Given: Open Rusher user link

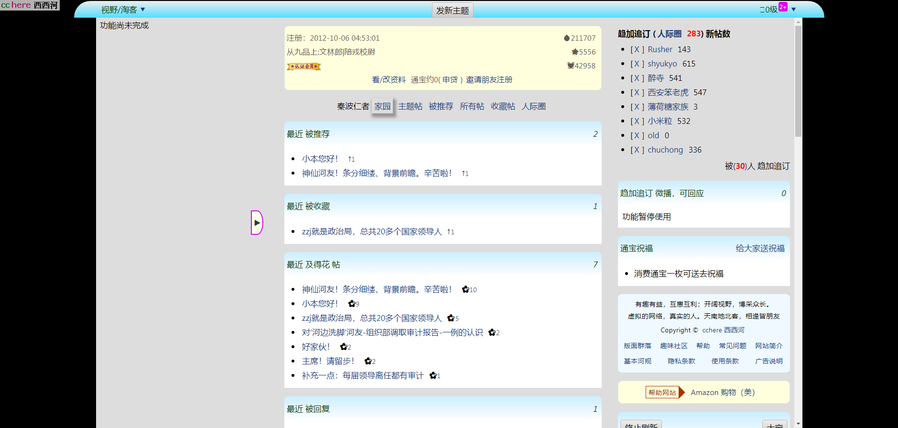Looking at the screenshot, I should click(660, 49).
